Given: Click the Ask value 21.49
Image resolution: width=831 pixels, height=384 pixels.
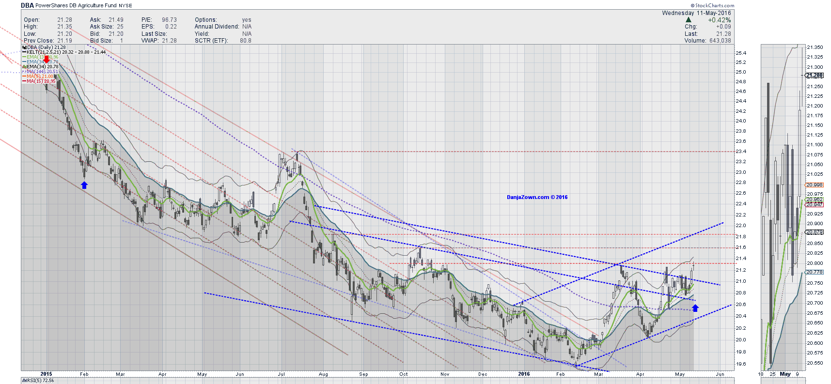Looking at the screenshot, I should click(x=116, y=20).
